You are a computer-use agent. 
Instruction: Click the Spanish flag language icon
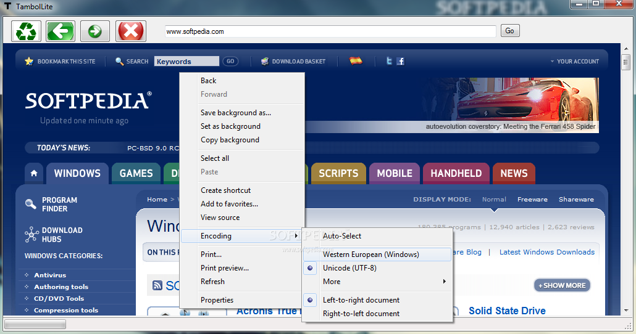pos(356,61)
